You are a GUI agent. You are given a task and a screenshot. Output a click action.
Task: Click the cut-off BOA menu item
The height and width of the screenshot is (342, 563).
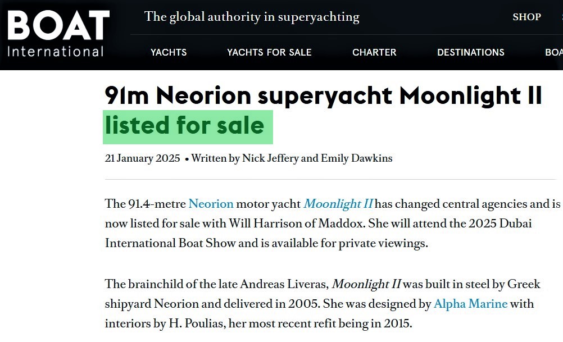coord(553,52)
